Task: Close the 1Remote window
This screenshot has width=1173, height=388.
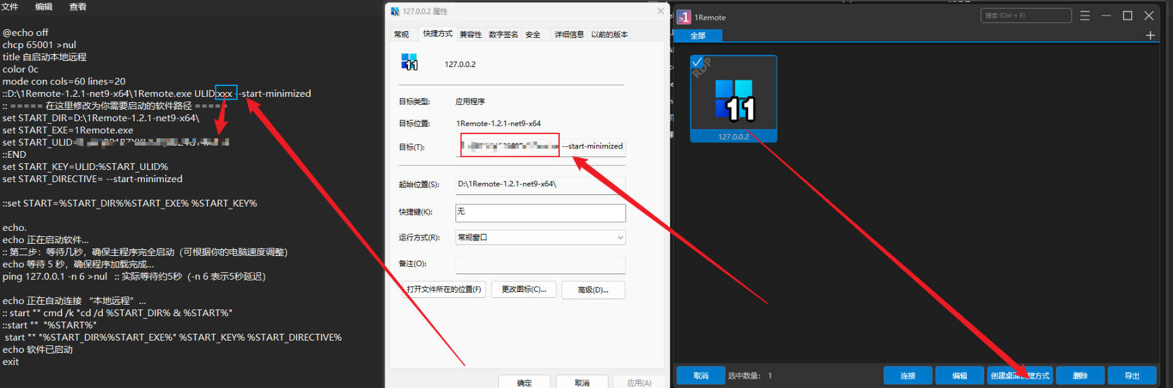Action: pos(1149,16)
